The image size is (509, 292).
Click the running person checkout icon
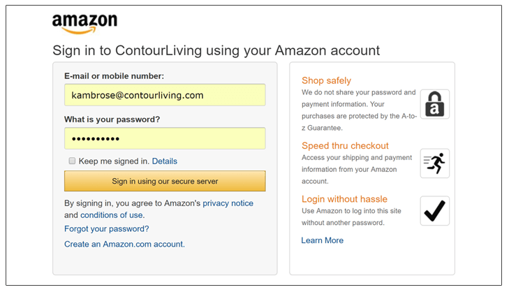point(434,163)
